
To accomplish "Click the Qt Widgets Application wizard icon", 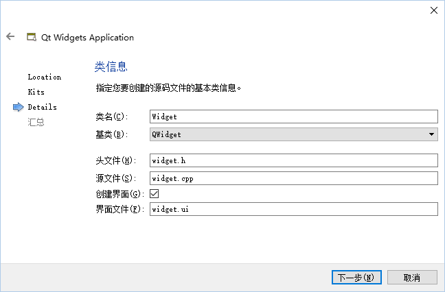I will point(32,37).
